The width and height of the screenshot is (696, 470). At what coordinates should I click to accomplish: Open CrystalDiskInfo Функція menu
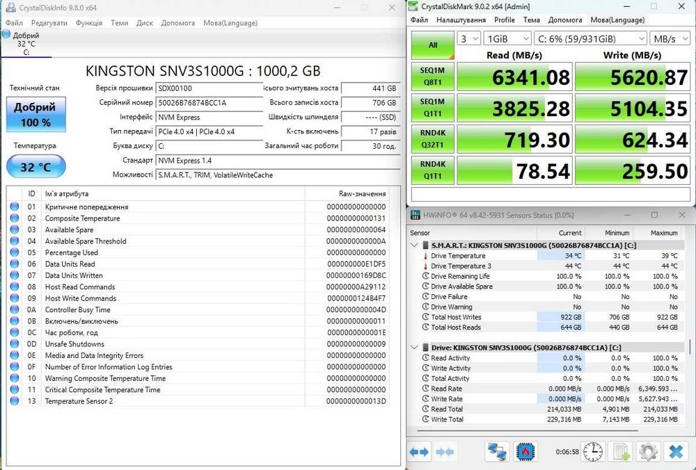(89, 23)
